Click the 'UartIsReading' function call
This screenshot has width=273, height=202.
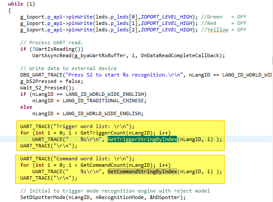(55, 49)
